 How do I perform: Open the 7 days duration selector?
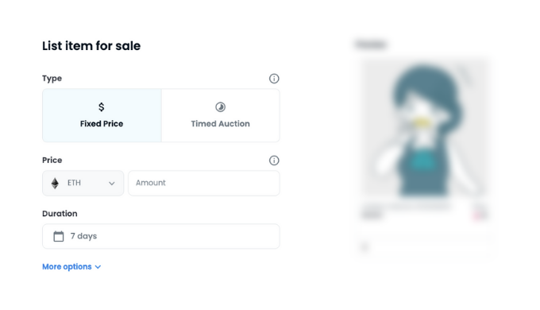161,236
